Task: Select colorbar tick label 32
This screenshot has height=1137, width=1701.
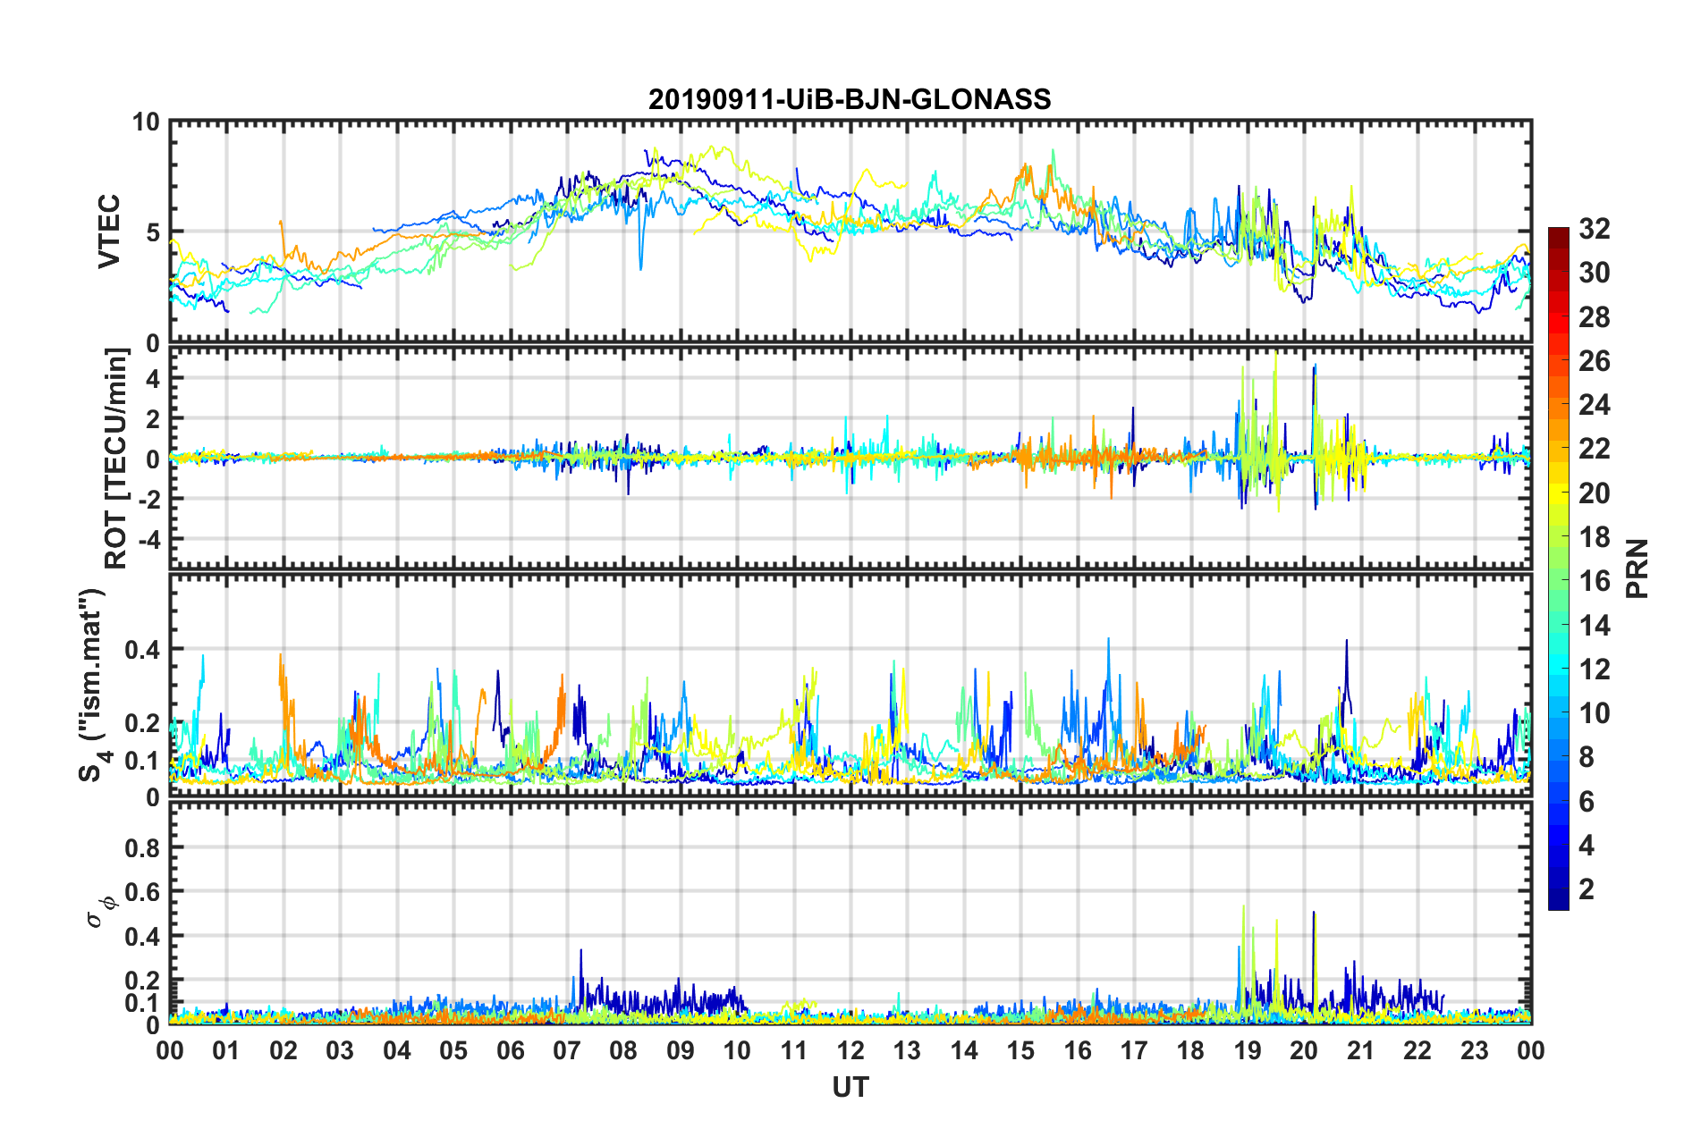Action: coord(1594,229)
